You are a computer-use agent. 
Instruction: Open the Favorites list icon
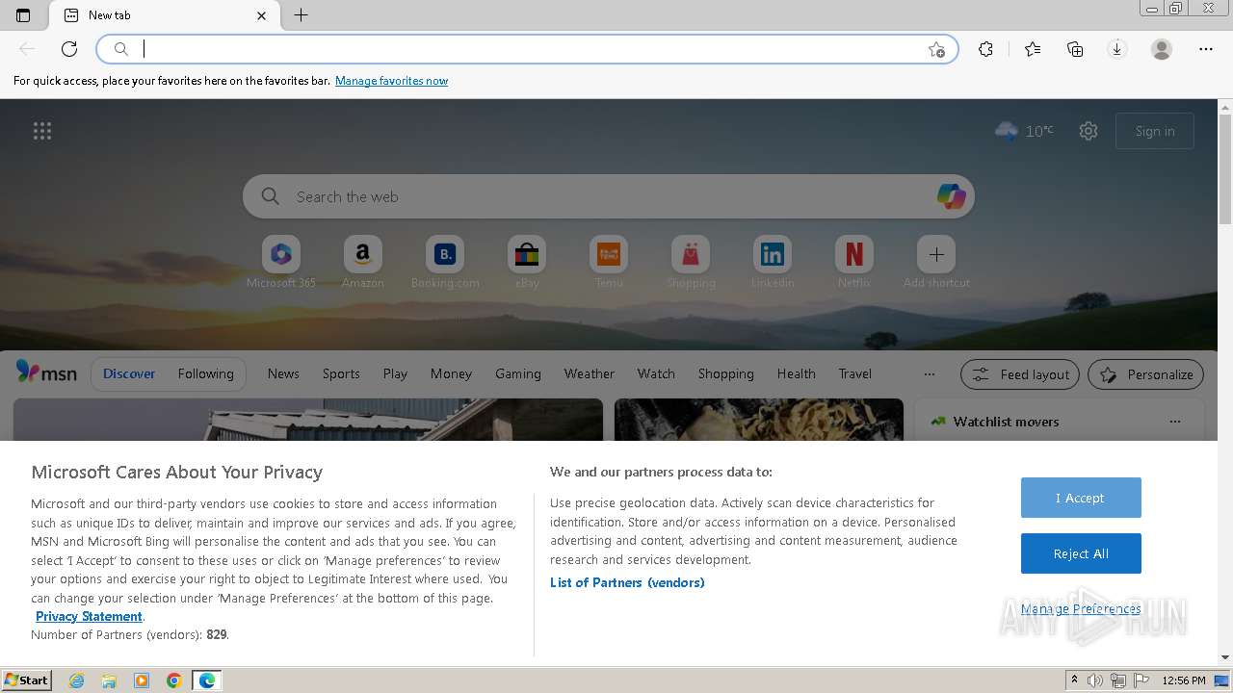[1033, 49]
